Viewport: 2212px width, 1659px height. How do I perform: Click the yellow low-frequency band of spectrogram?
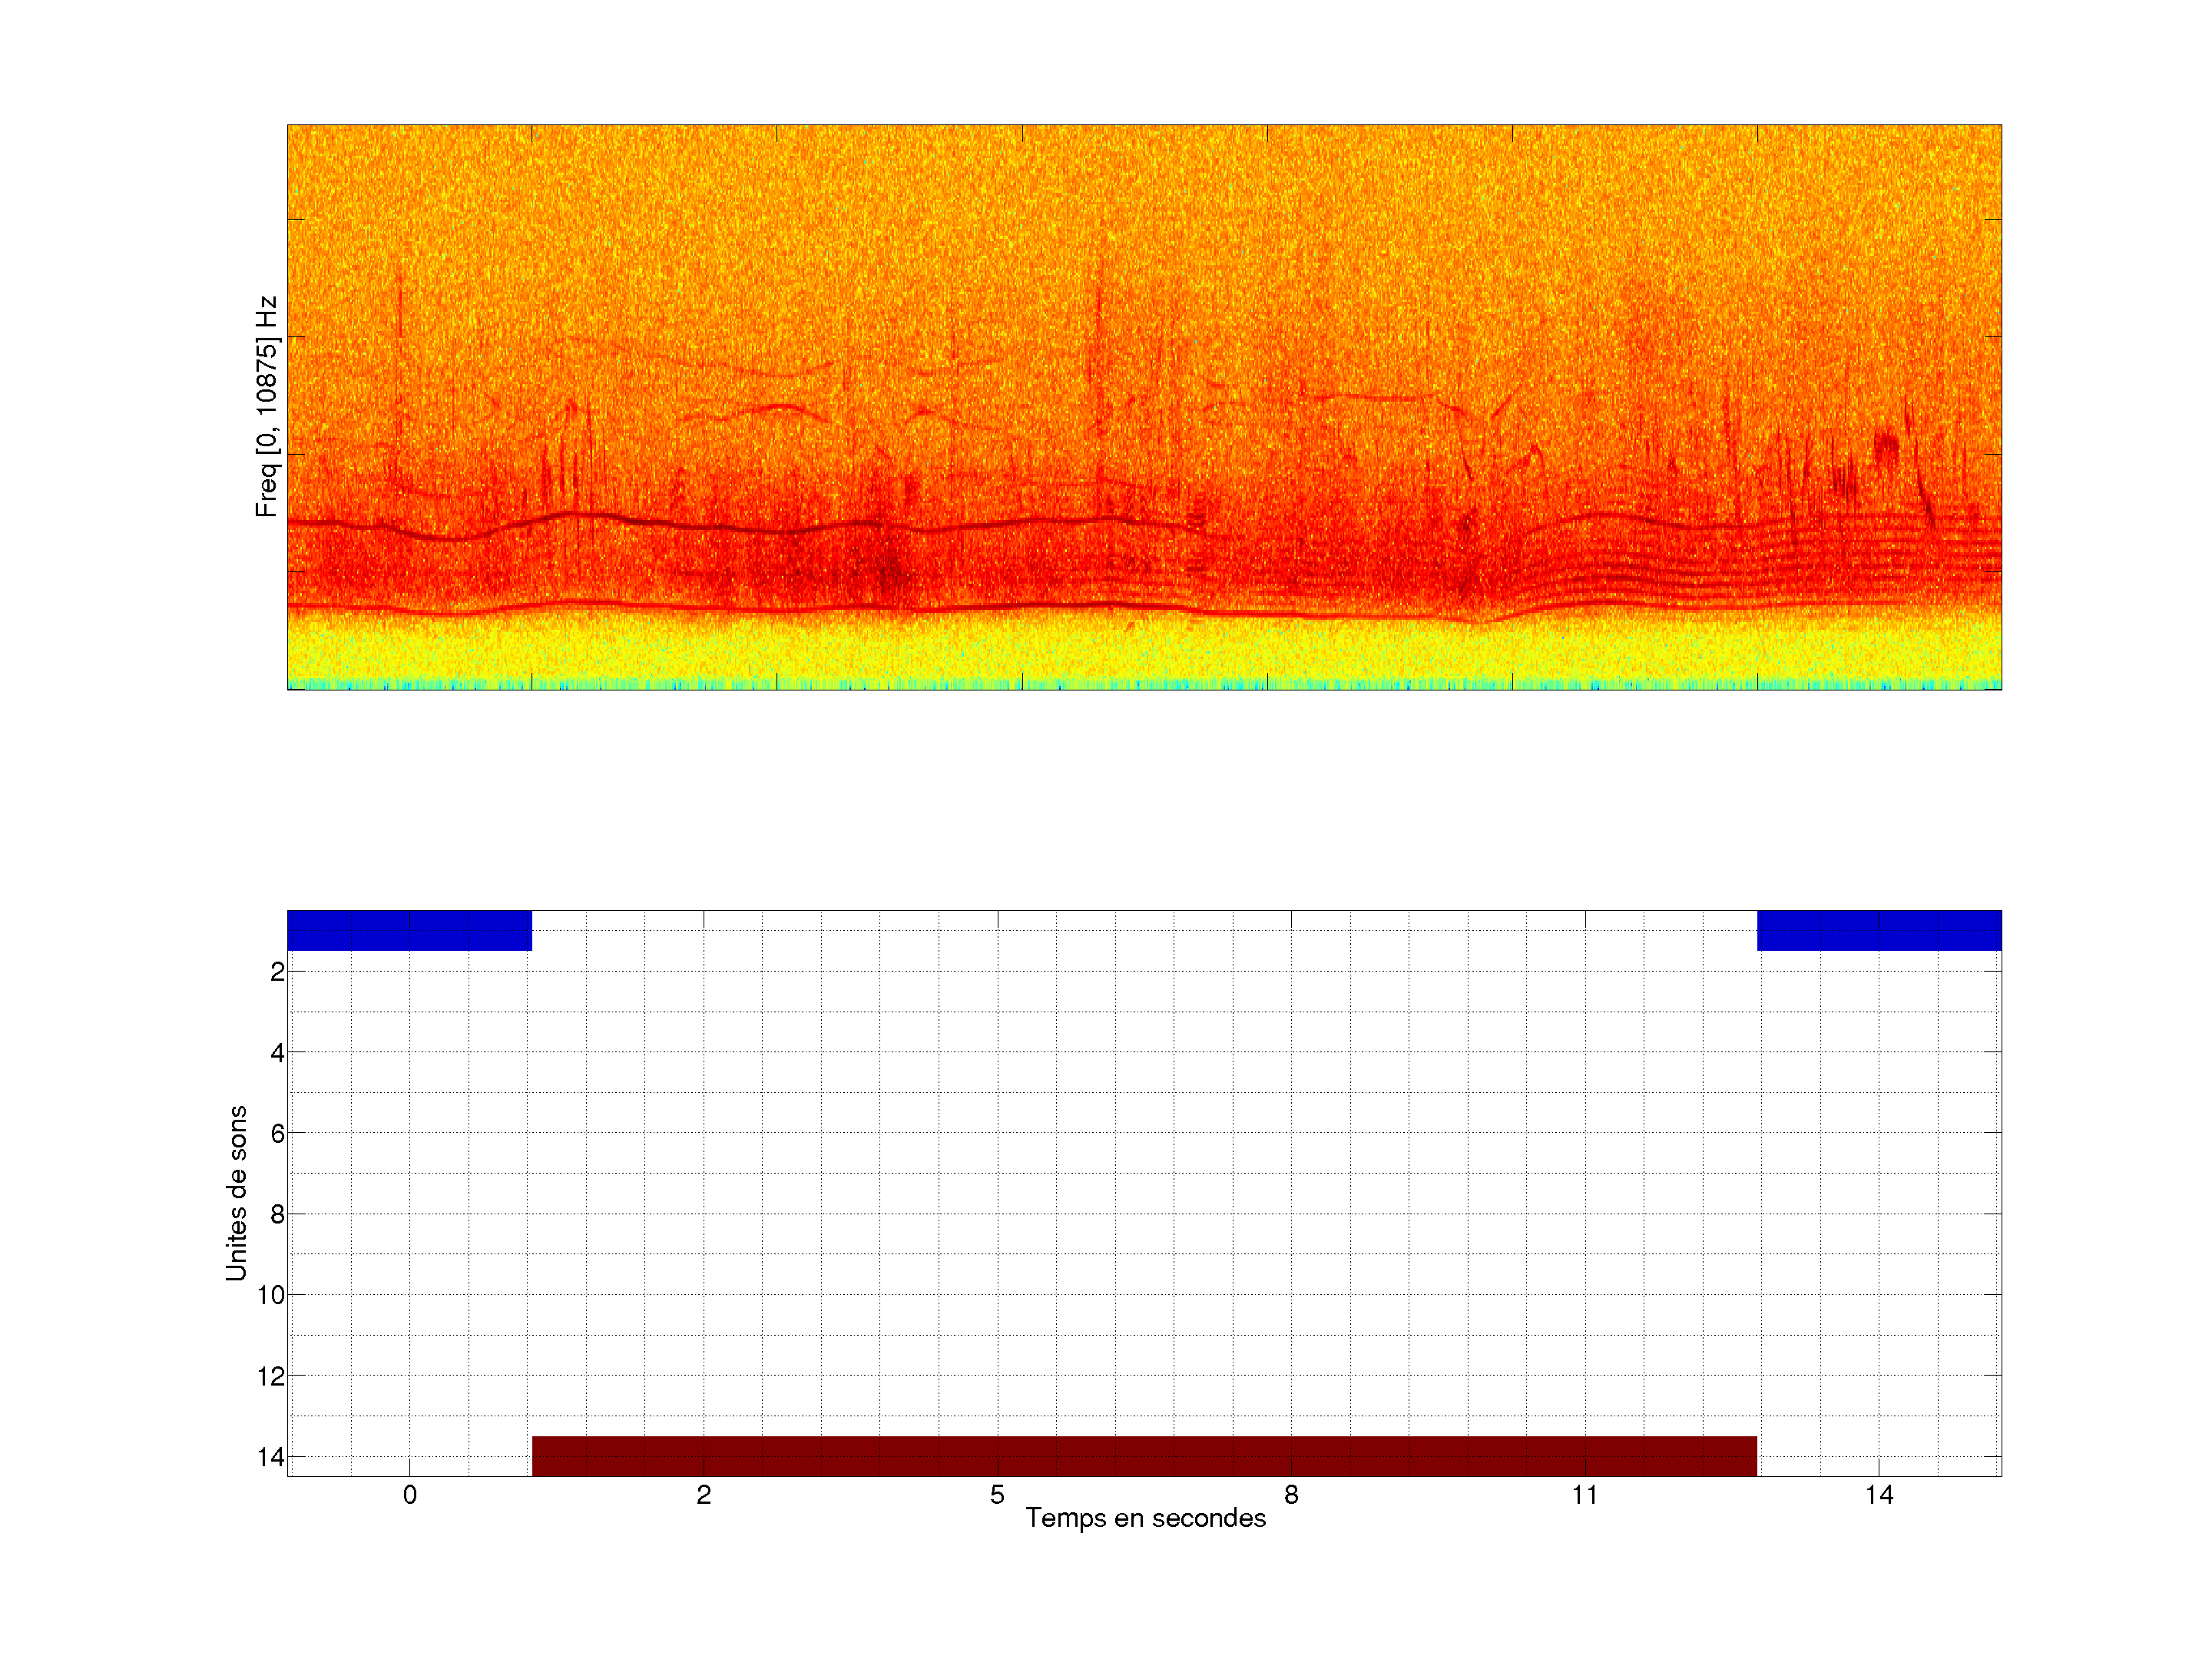point(1144,650)
